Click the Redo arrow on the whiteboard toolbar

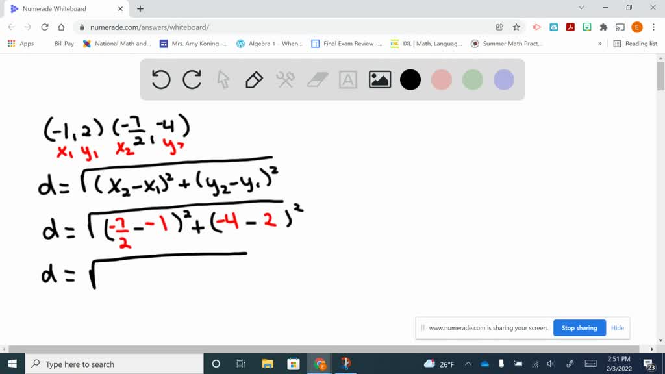point(192,79)
